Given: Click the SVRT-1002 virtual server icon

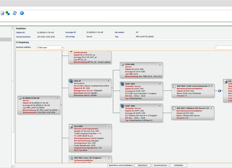Looking at the screenshot, I should [x=122, y=106].
